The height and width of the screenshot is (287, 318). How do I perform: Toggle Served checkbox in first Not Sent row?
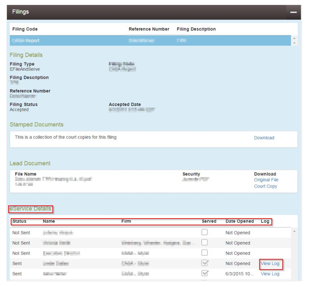coord(205,232)
